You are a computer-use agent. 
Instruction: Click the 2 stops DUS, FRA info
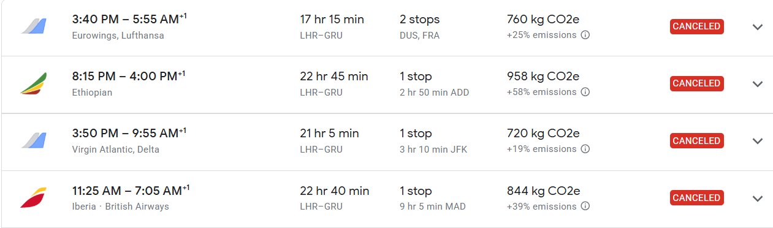coord(420,27)
